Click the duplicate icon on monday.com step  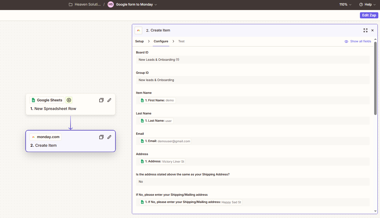(x=101, y=137)
